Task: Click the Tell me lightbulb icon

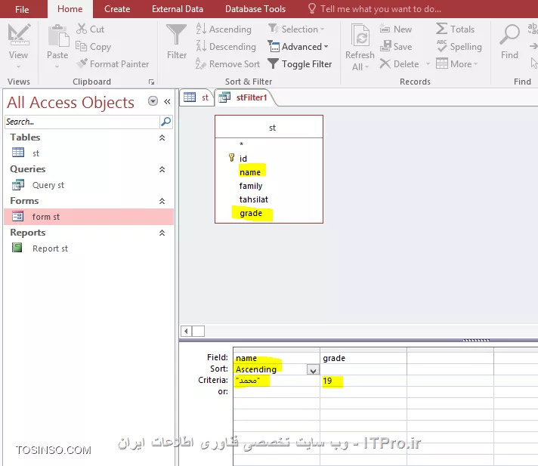Action: pyautogui.click(x=312, y=8)
